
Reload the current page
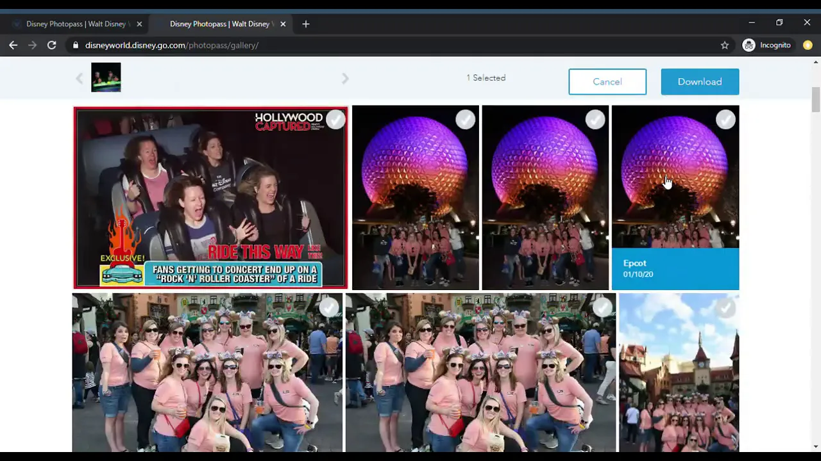point(51,45)
